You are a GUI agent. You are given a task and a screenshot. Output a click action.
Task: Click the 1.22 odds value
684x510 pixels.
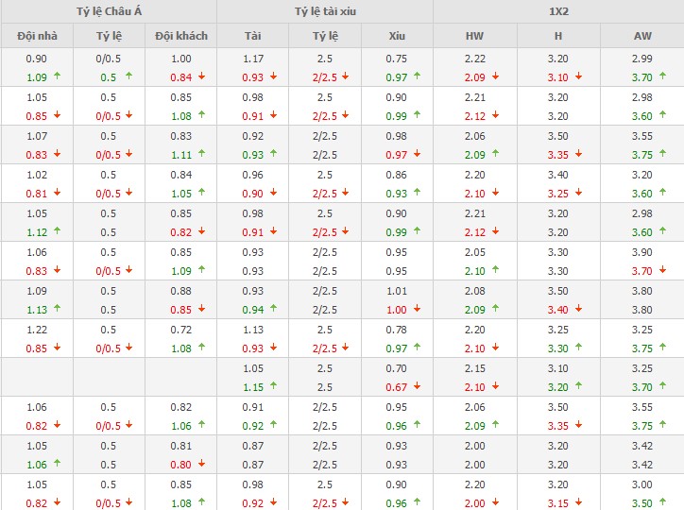click(x=36, y=331)
